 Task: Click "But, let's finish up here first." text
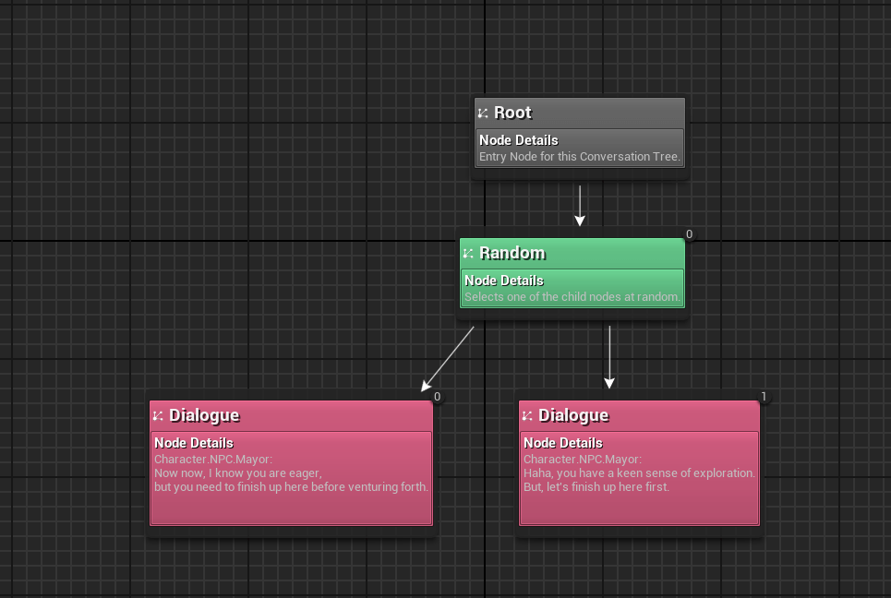(596, 487)
